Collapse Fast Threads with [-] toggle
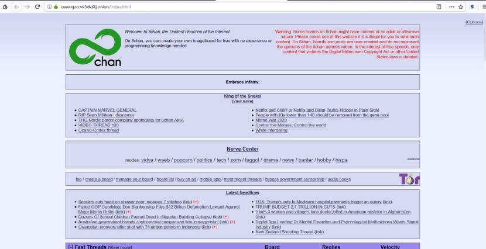The width and height of the screenshot is (486, 249). coord(71,247)
